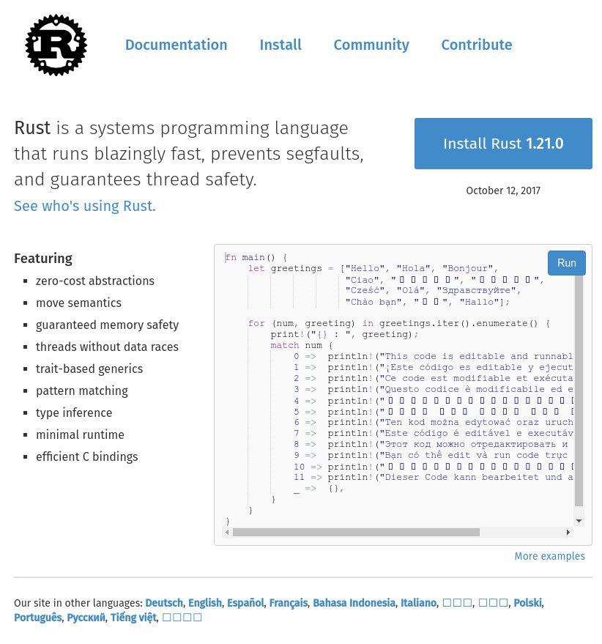This screenshot has width=602, height=644.
Task: Click the Install Rust 1.21.0 button
Action: click(503, 144)
